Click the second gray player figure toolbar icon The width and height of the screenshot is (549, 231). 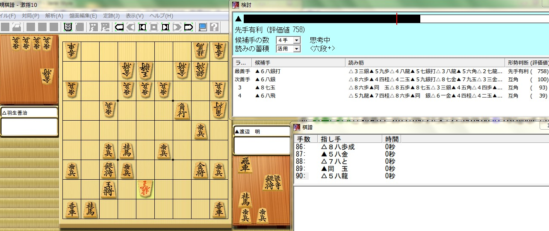pyautogui.click(x=104, y=27)
